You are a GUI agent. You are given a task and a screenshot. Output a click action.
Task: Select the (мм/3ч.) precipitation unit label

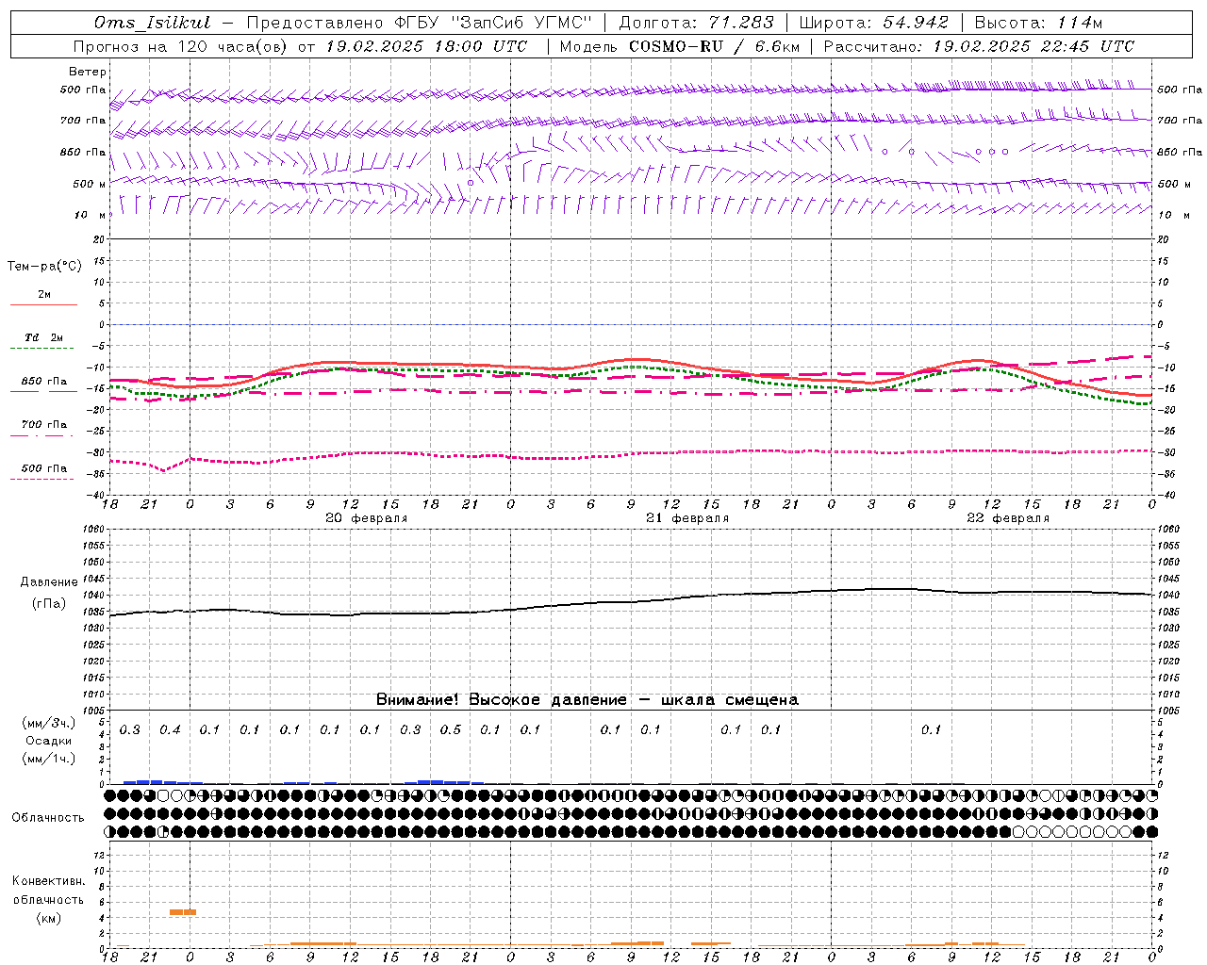(x=49, y=723)
